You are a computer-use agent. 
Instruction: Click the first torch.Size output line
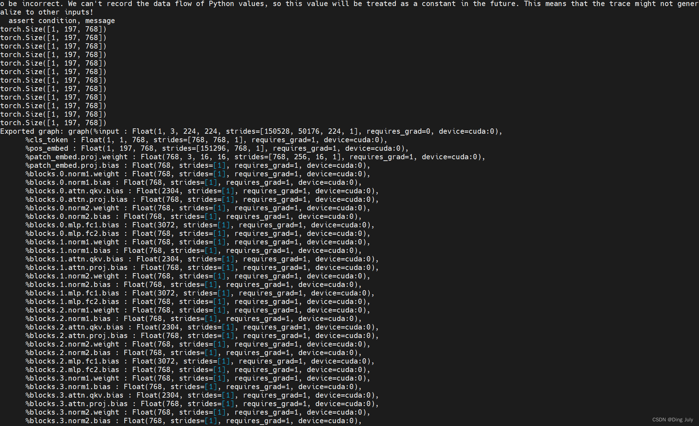coord(53,29)
